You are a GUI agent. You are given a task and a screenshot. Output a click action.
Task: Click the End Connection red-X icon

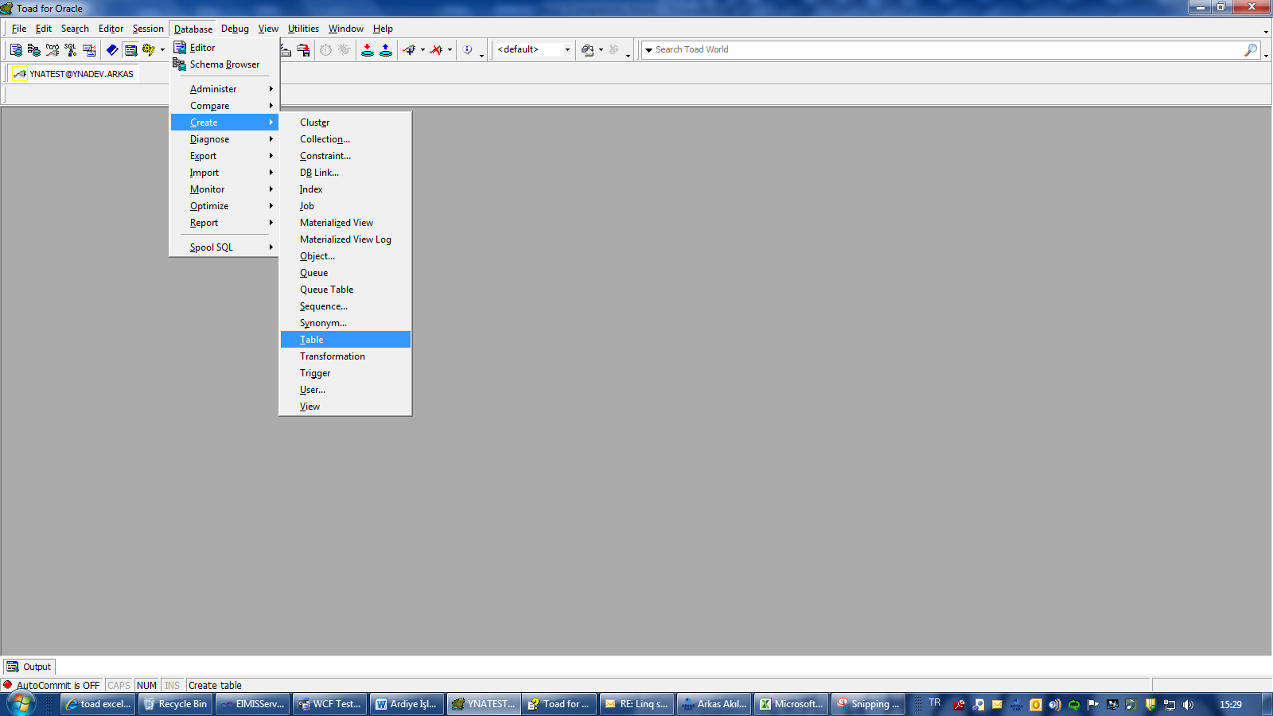(x=436, y=49)
